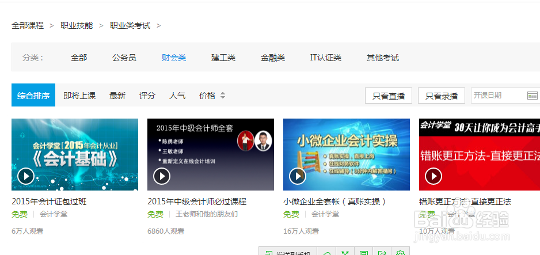Sort by 最新
540x255 pixels.
click(117, 96)
